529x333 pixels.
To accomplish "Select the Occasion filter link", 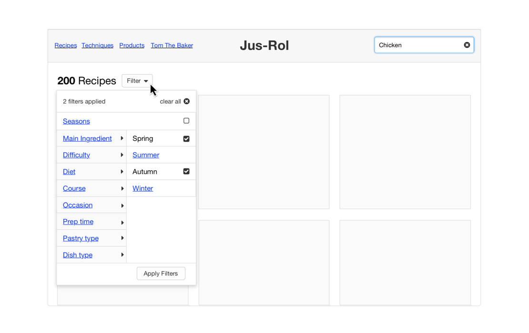I will click(78, 205).
